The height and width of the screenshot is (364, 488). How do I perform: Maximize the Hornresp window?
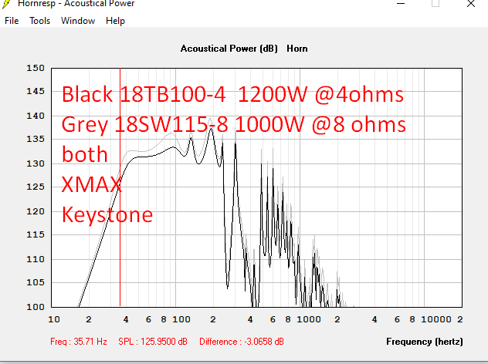point(435,3)
